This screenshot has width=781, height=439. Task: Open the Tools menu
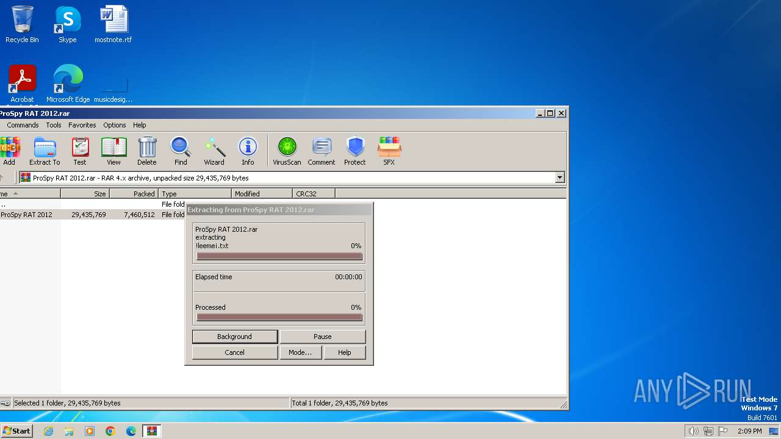pos(54,125)
